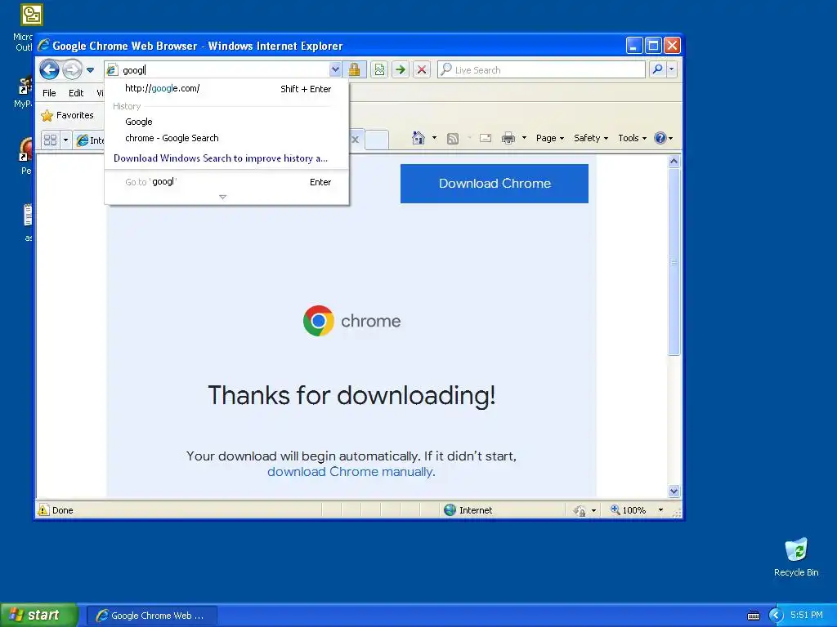The width and height of the screenshot is (837, 627).
Task: Click the Google Chrome Web taskbar button
Action: (151, 616)
